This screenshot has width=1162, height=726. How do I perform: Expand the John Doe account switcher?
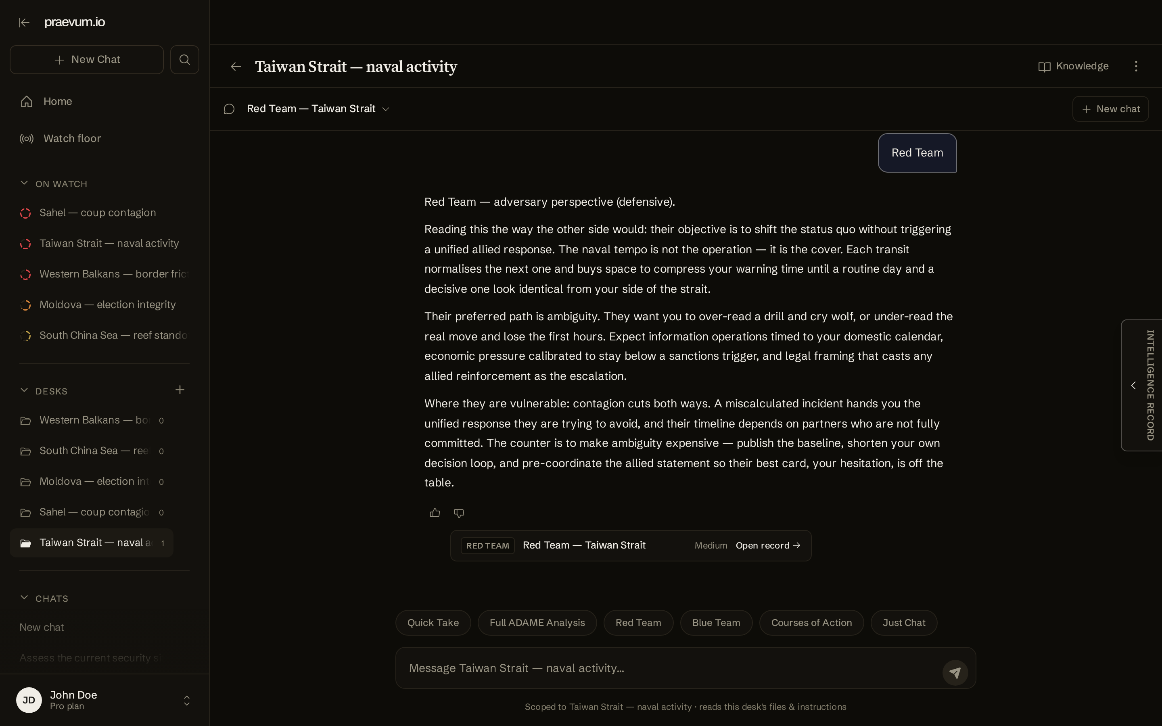pos(187,701)
